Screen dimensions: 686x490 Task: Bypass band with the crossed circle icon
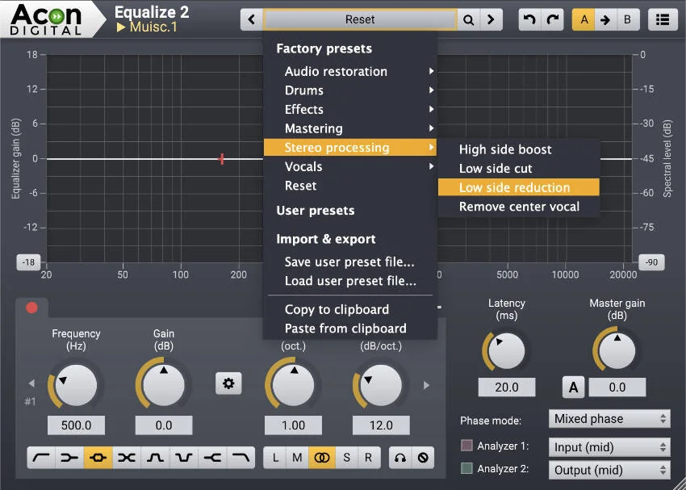[x=423, y=458]
